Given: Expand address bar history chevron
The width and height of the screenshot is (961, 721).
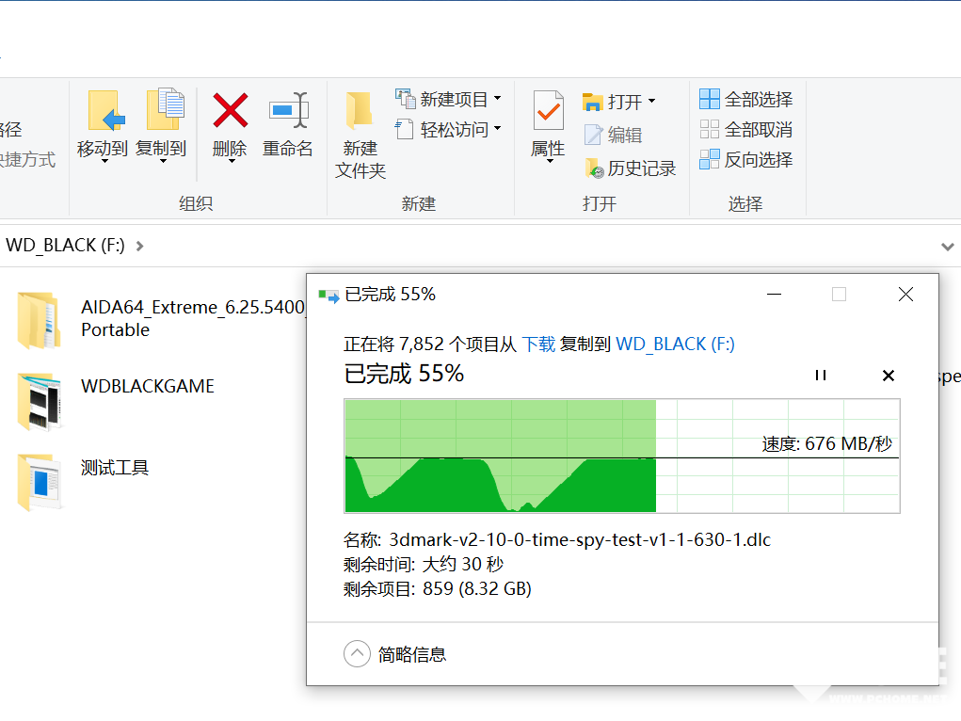Looking at the screenshot, I should click(948, 247).
